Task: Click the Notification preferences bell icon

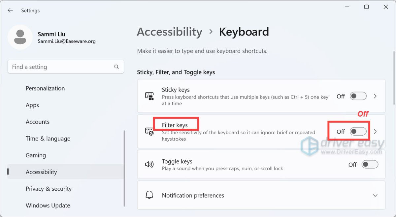Action: click(x=149, y=195)
